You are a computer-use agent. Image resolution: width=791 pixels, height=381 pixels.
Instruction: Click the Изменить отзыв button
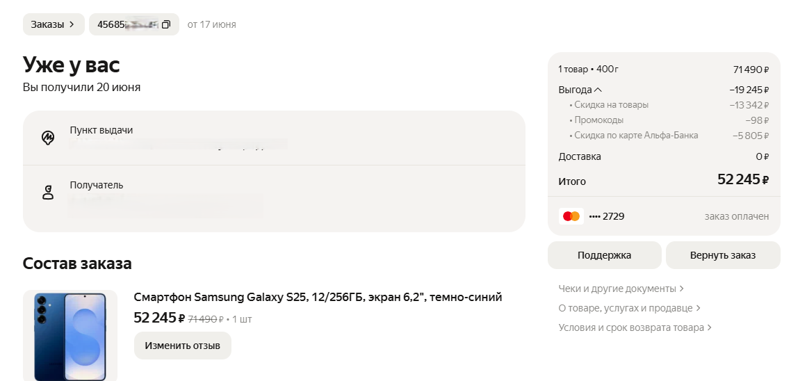183,346
